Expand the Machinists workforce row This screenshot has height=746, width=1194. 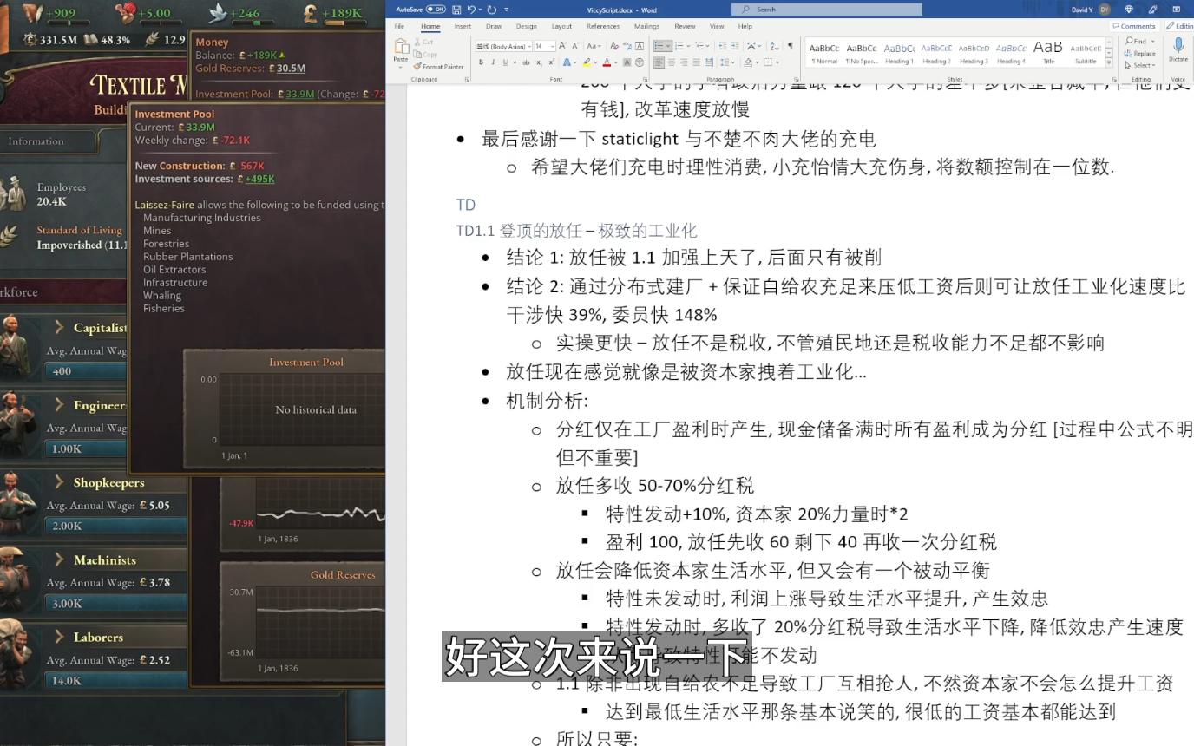point(59,559)
